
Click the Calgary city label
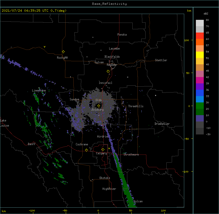tap(101, 153)
